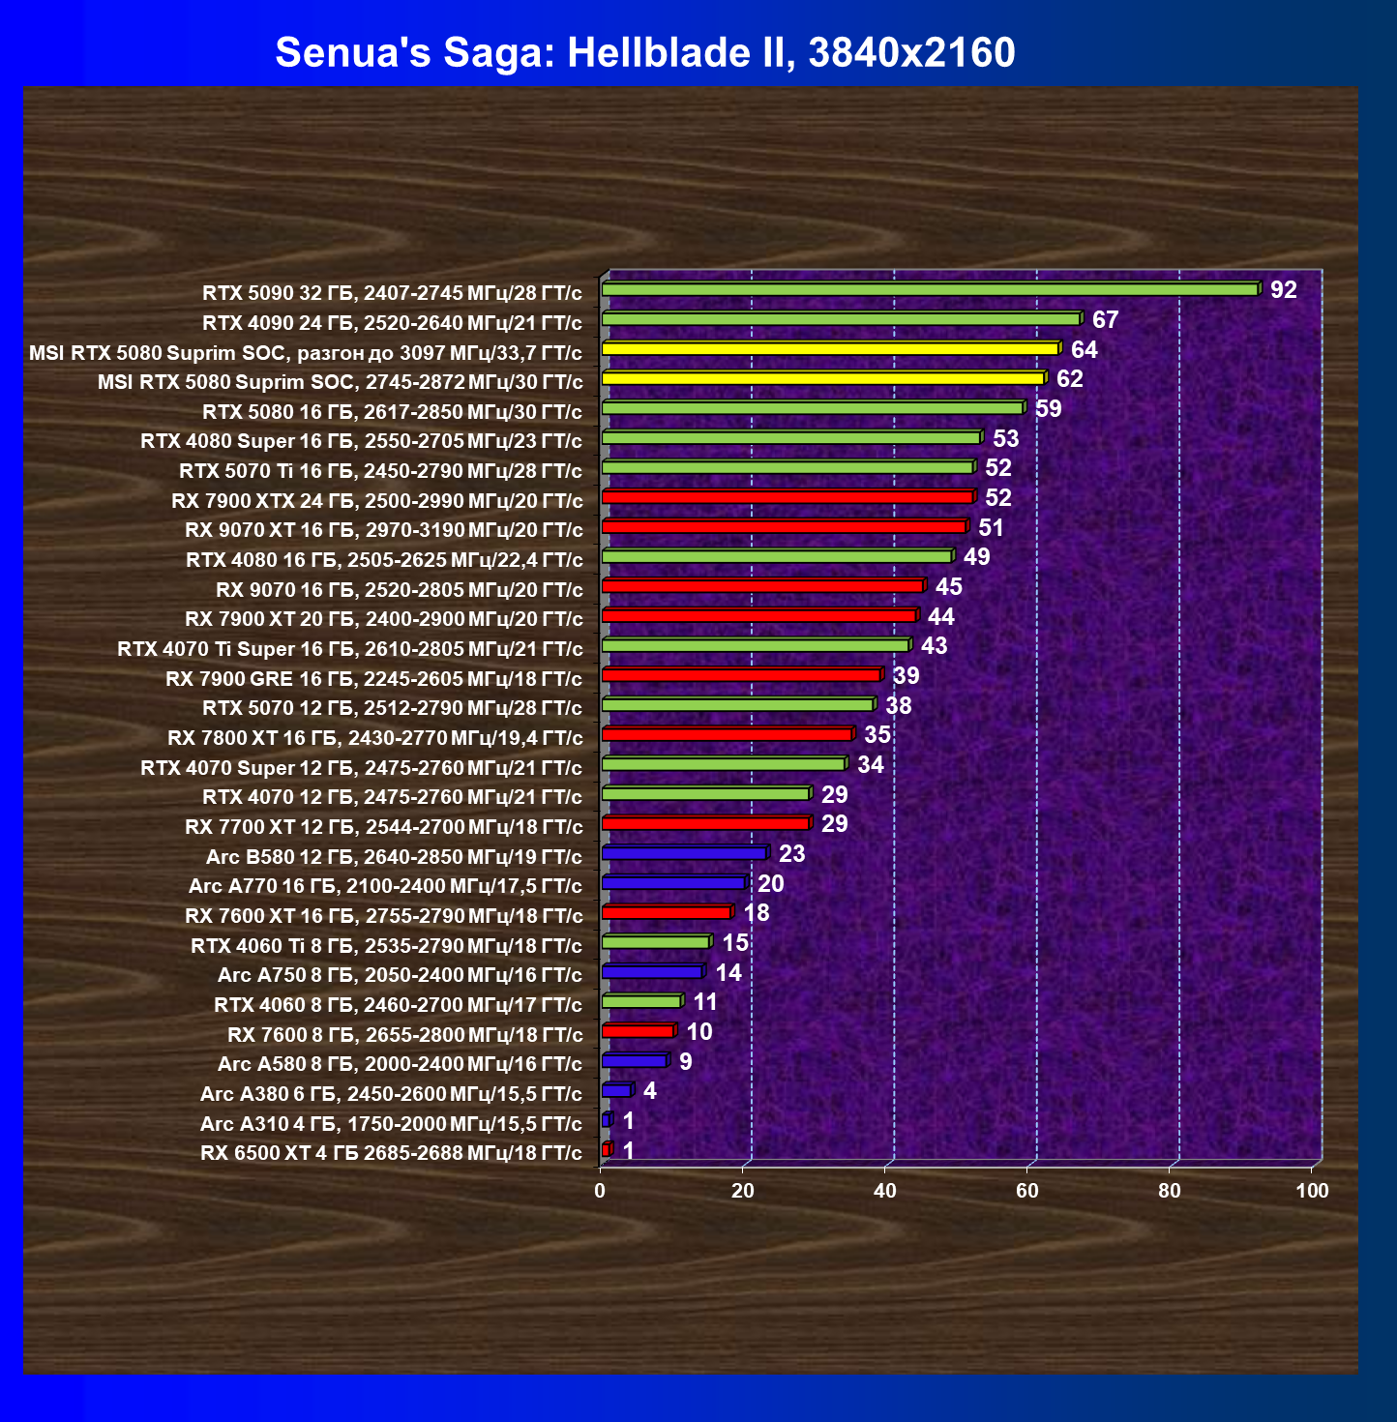The width and height of the screenshot is (1397, 1422).
Task: Click the x-axis tick label '40'
Action: click(885, 1191)
